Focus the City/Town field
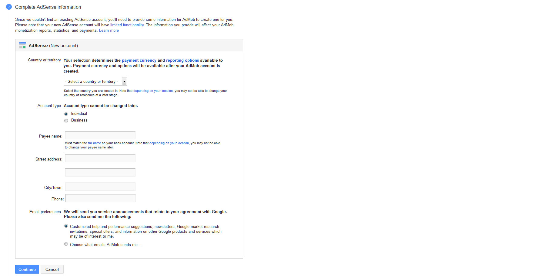Screen dimensions: 558x276 pyautogui.click(x=100, y=187)
